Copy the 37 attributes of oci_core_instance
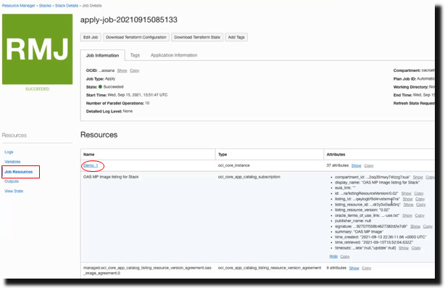The image size is (445, 288). click(x=369, y=165)
